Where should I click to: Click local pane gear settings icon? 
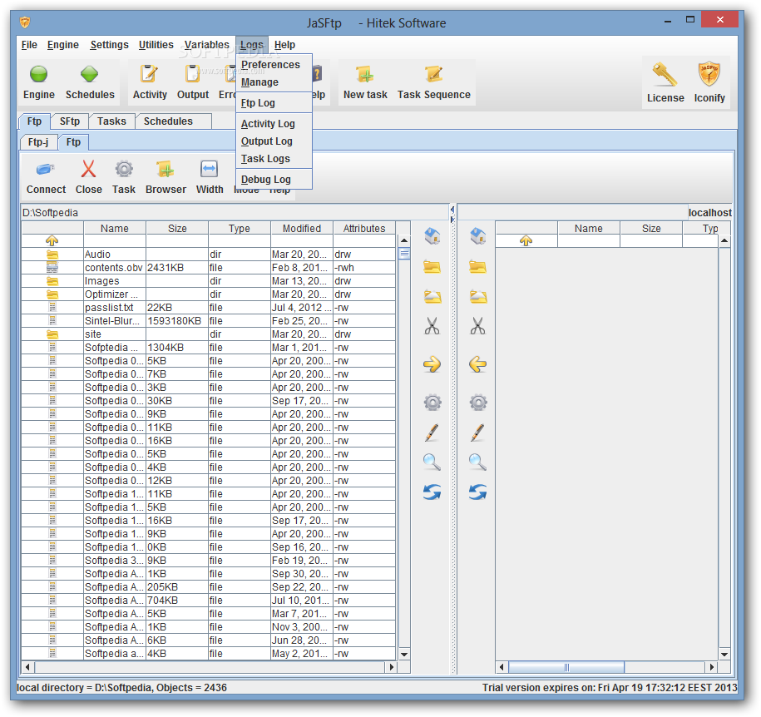432,403
